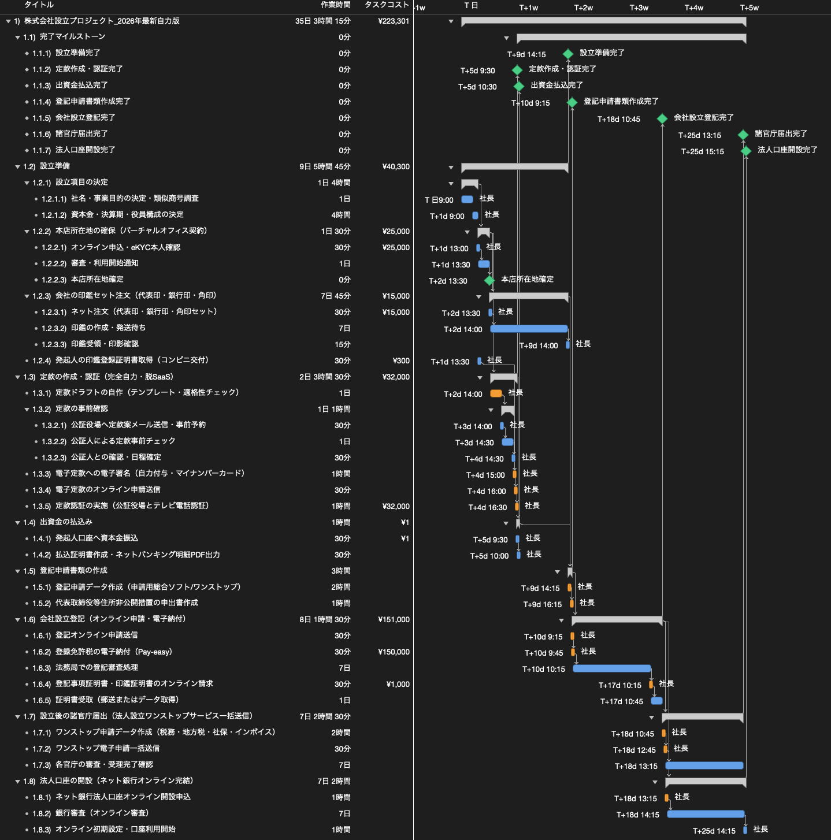Select the row 1.3.5) 定款認証の実施
Image resolution: width=831 pixels, height=840 pixels.
pos(206,507)
